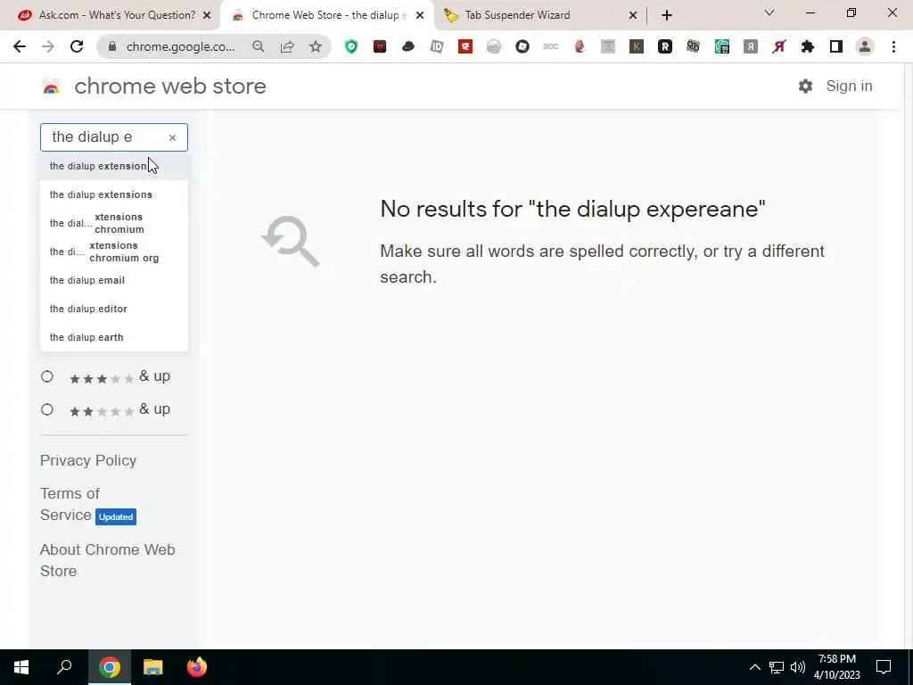Open the tab search dropdown chevron
This screenshot has width=913, height=685.
click(x=769, y=12)
